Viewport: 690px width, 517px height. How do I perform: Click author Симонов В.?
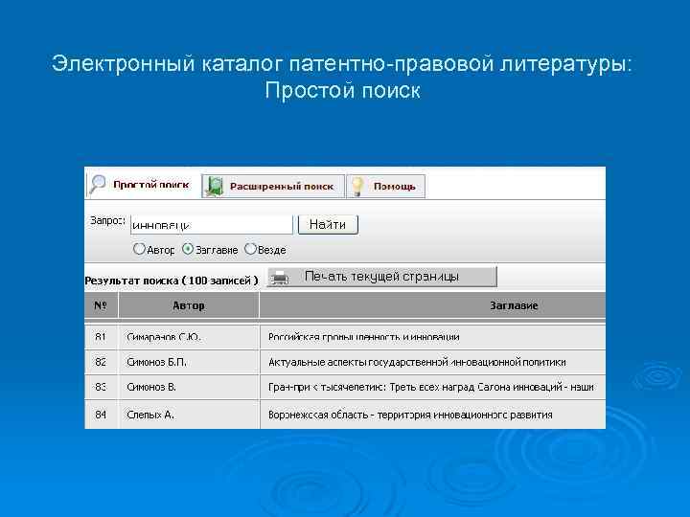pos(151,388)
